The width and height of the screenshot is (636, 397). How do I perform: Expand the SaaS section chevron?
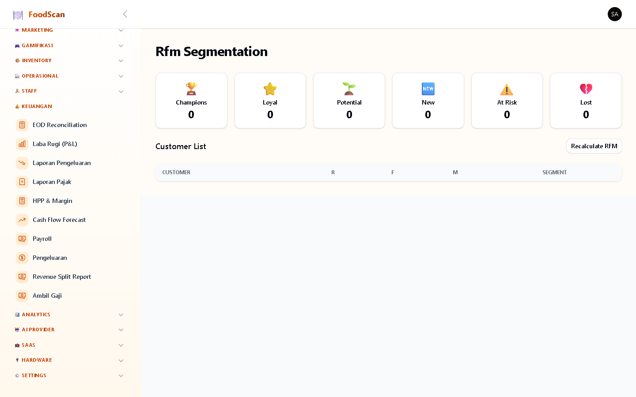[121, 345]
